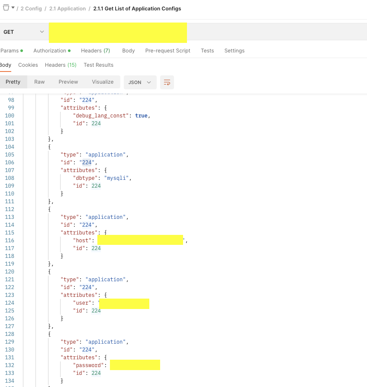Click the "host" key on line 116

tap(82, 241)
